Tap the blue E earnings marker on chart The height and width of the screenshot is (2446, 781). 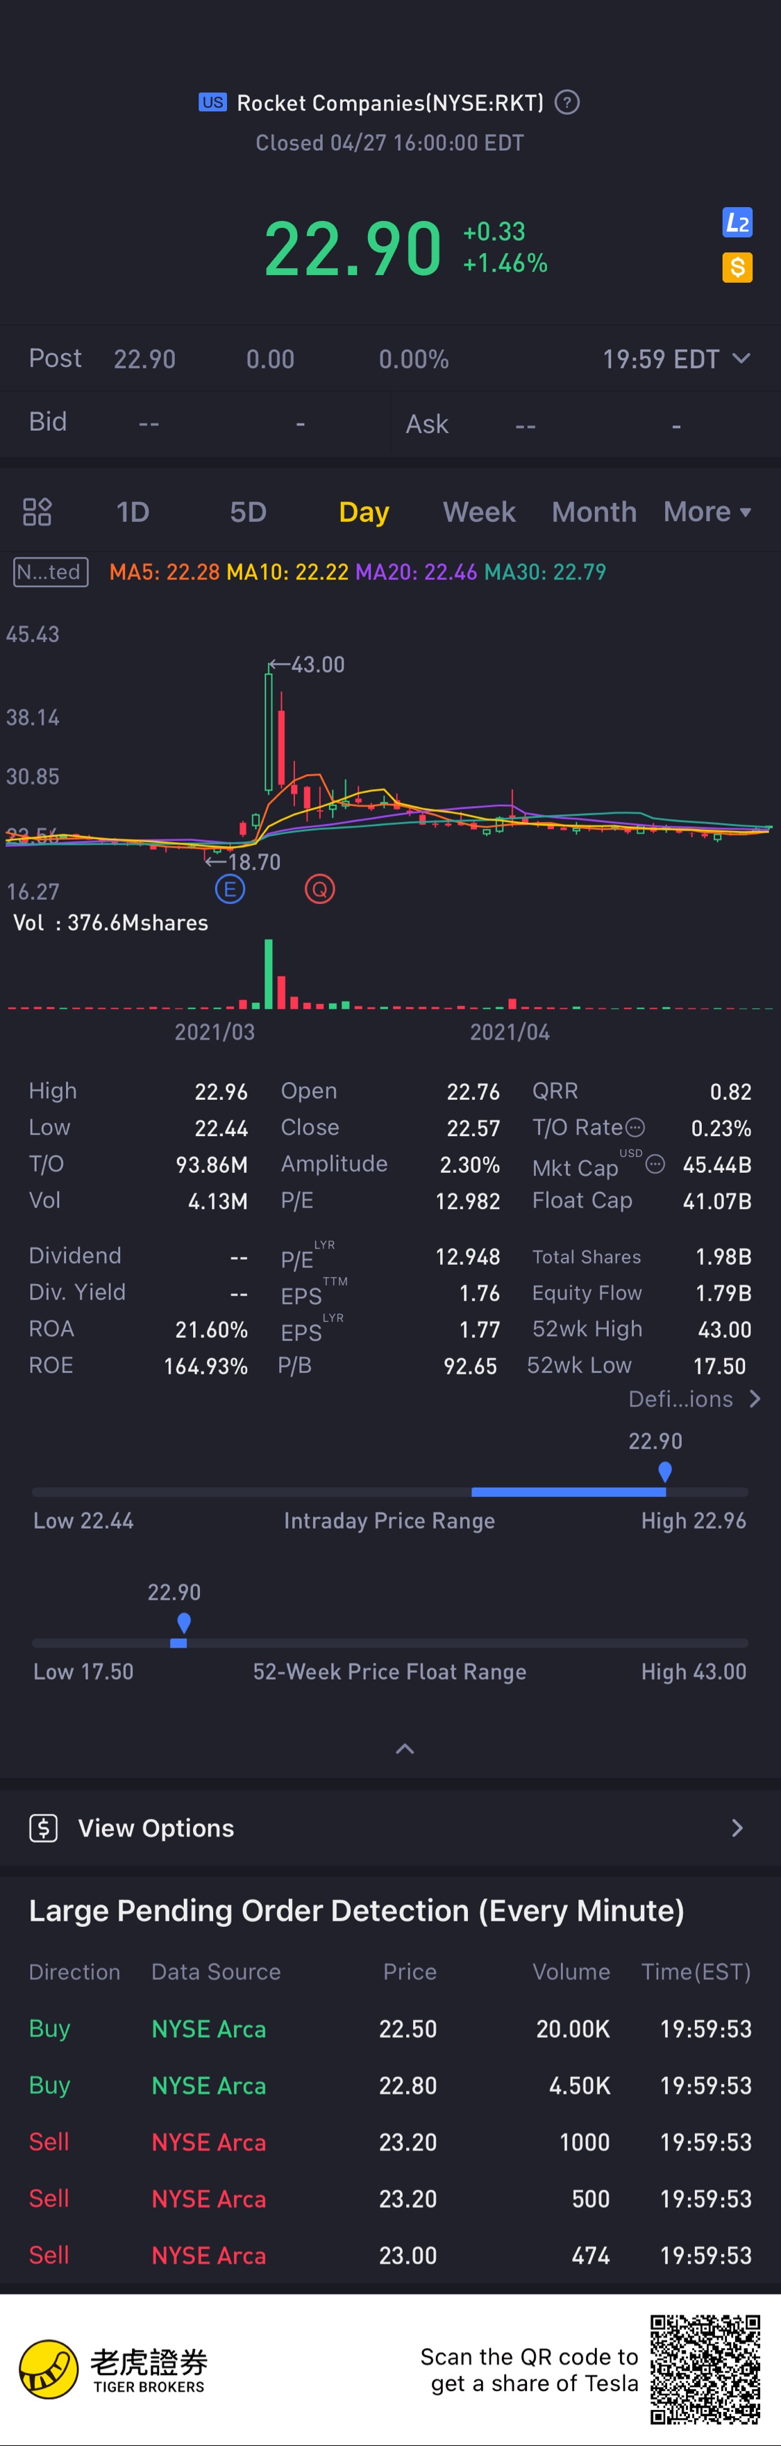(230, 889)
